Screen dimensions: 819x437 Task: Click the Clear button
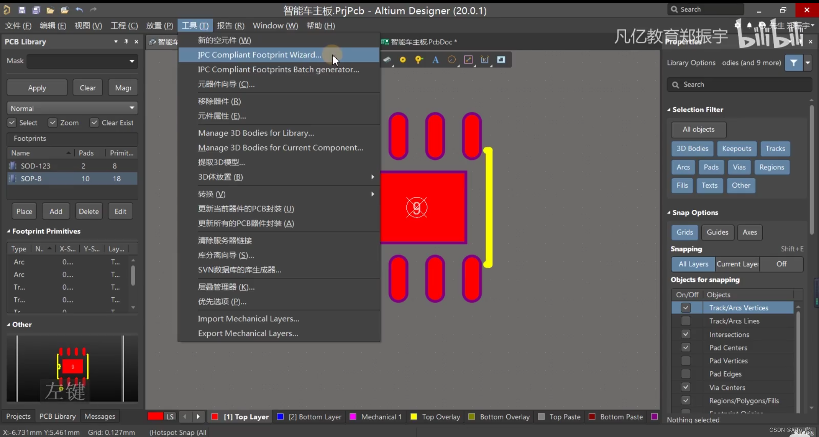click(x=87, y=87)
